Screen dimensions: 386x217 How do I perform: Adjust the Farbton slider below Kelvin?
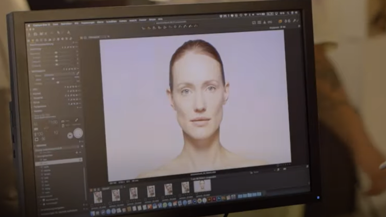point(58,82)
